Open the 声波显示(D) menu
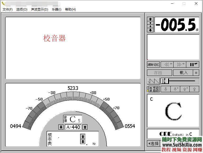This screenshot has height=153, width=203. [40, 9]
